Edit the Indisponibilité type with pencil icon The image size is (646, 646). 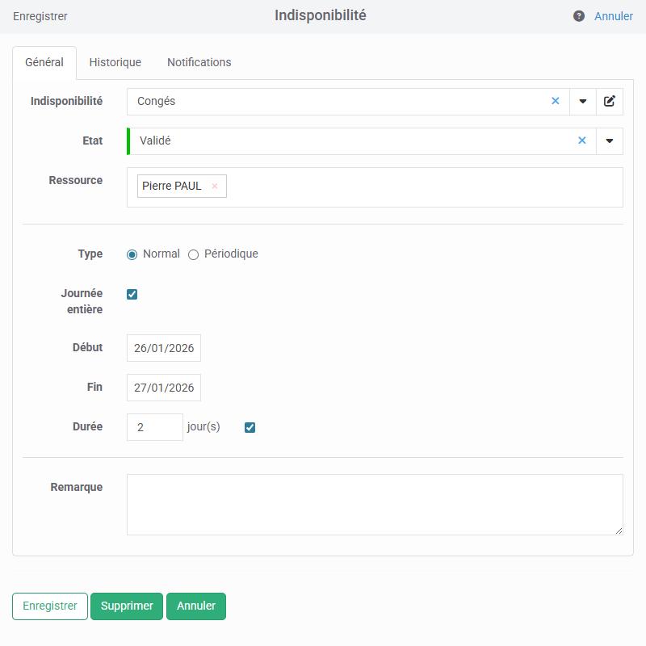coord(610,102)
